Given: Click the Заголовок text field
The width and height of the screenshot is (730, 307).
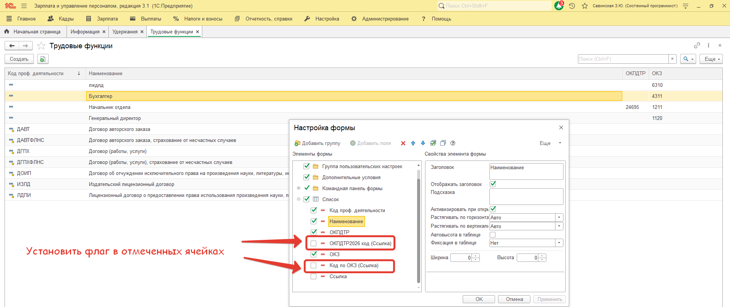Looking at the screenshot, I should click(x=526, y=171).
